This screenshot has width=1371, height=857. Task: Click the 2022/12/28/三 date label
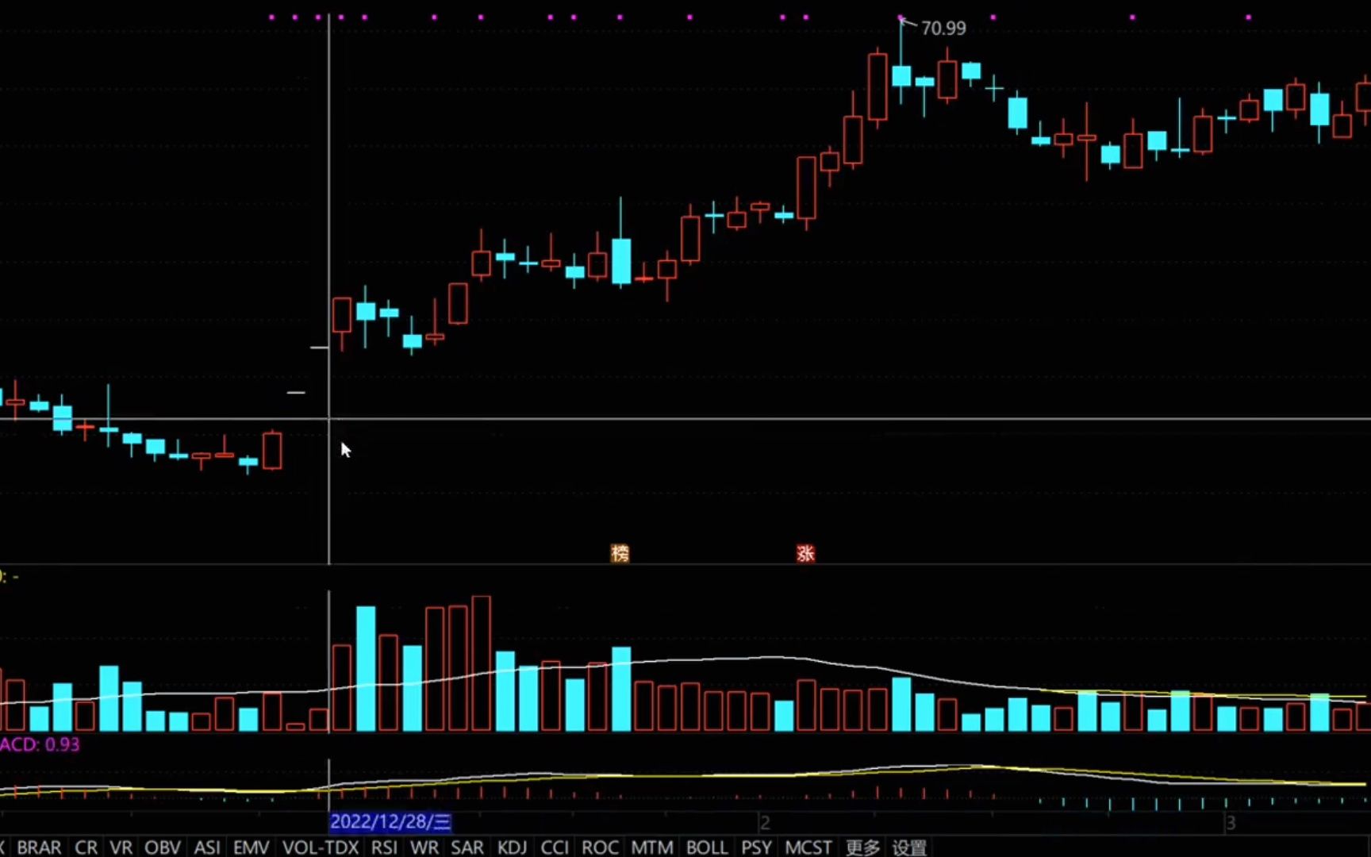tap(390, 822)
